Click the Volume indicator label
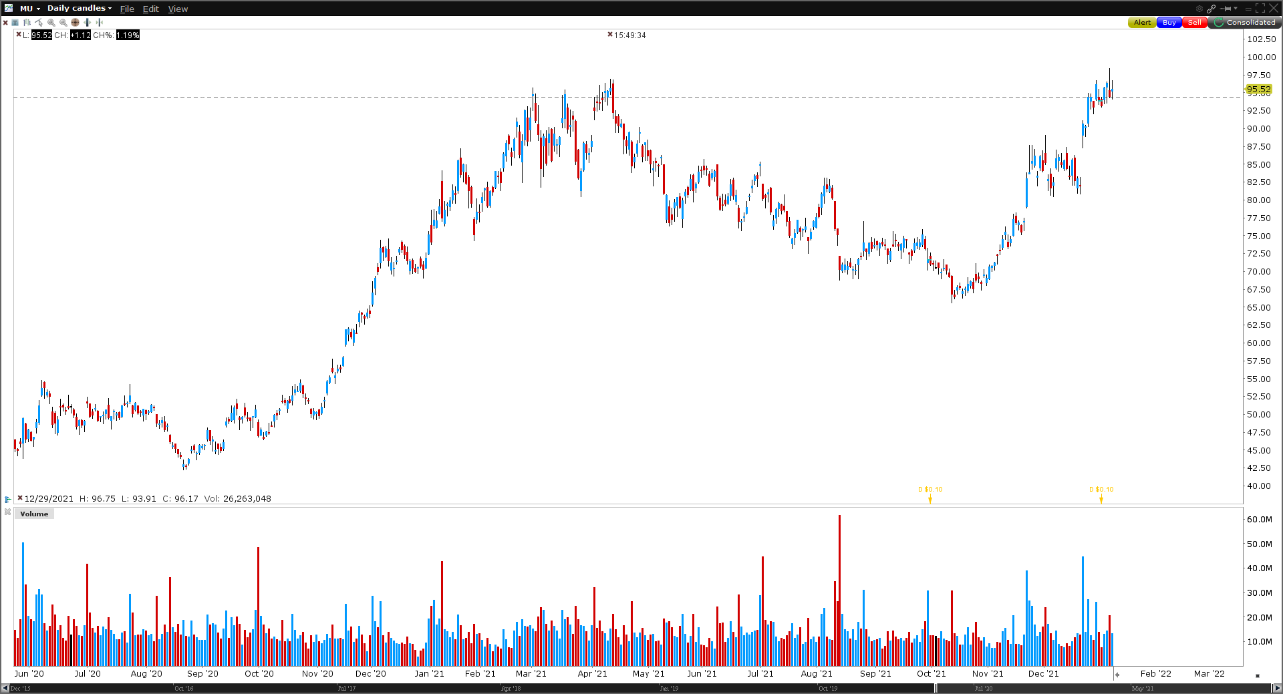Viewport: 1283px width, 694px height. (x=34, y=514)
